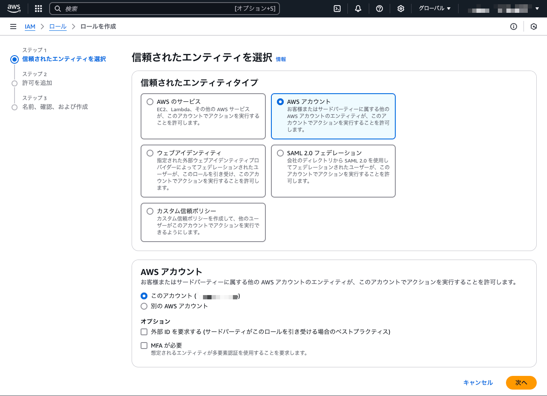Enable 外部 ID を要求する checkbox

[x=144, y=332]
